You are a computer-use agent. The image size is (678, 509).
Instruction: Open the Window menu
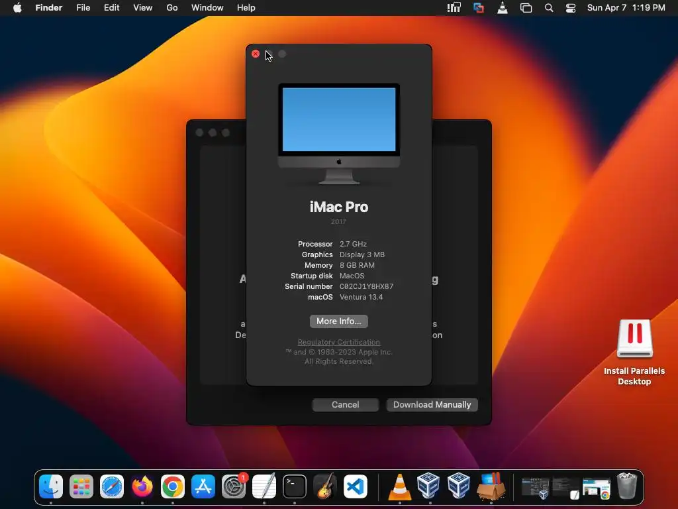pyautogui.click(x=207, y=8)
